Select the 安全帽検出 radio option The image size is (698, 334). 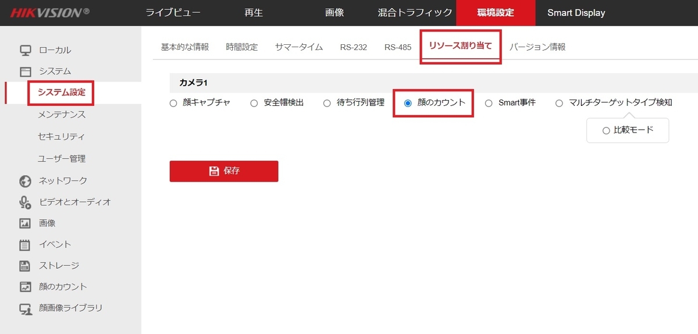coord(254,103)
